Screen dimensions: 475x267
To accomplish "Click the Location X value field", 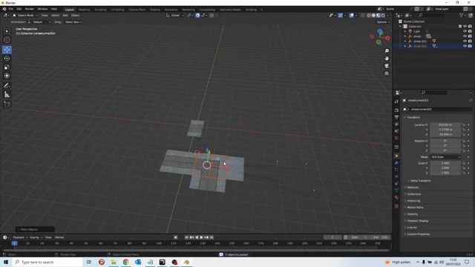I will pyautogui.click(x=445, y=125).
